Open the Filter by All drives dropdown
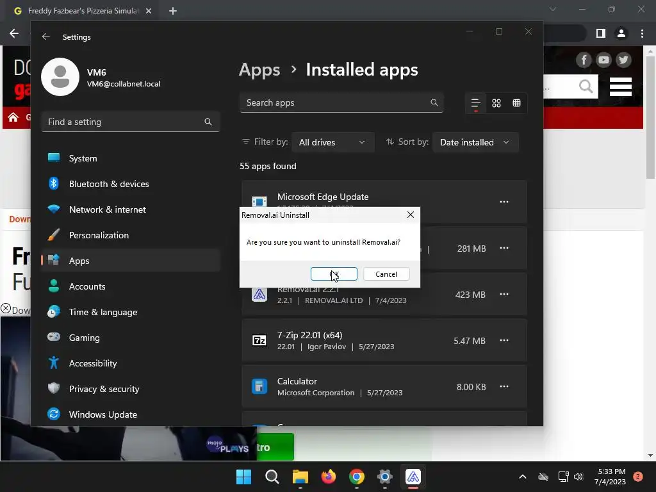 [332, 142]
